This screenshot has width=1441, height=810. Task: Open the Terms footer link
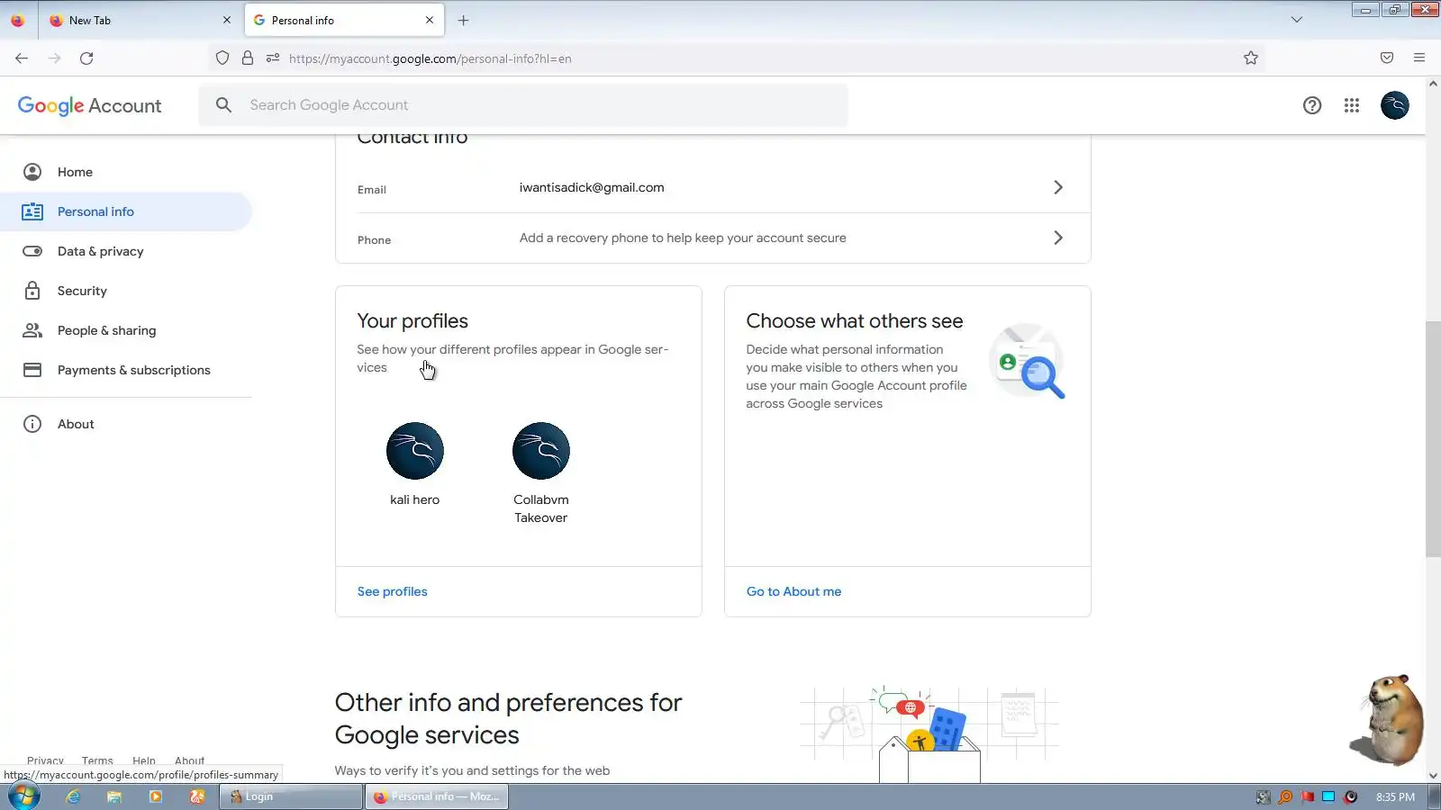pyautogui.click(x=97, y=761)
